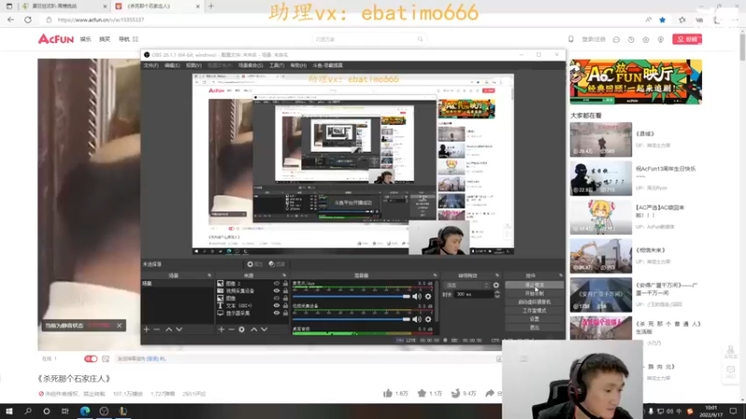The image size is (746, 419).
Task: Click 登录/注册 link on AcFun header
Action: click(593, 39)
